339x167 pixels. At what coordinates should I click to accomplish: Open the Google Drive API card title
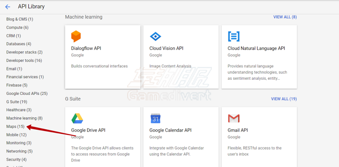88,130
